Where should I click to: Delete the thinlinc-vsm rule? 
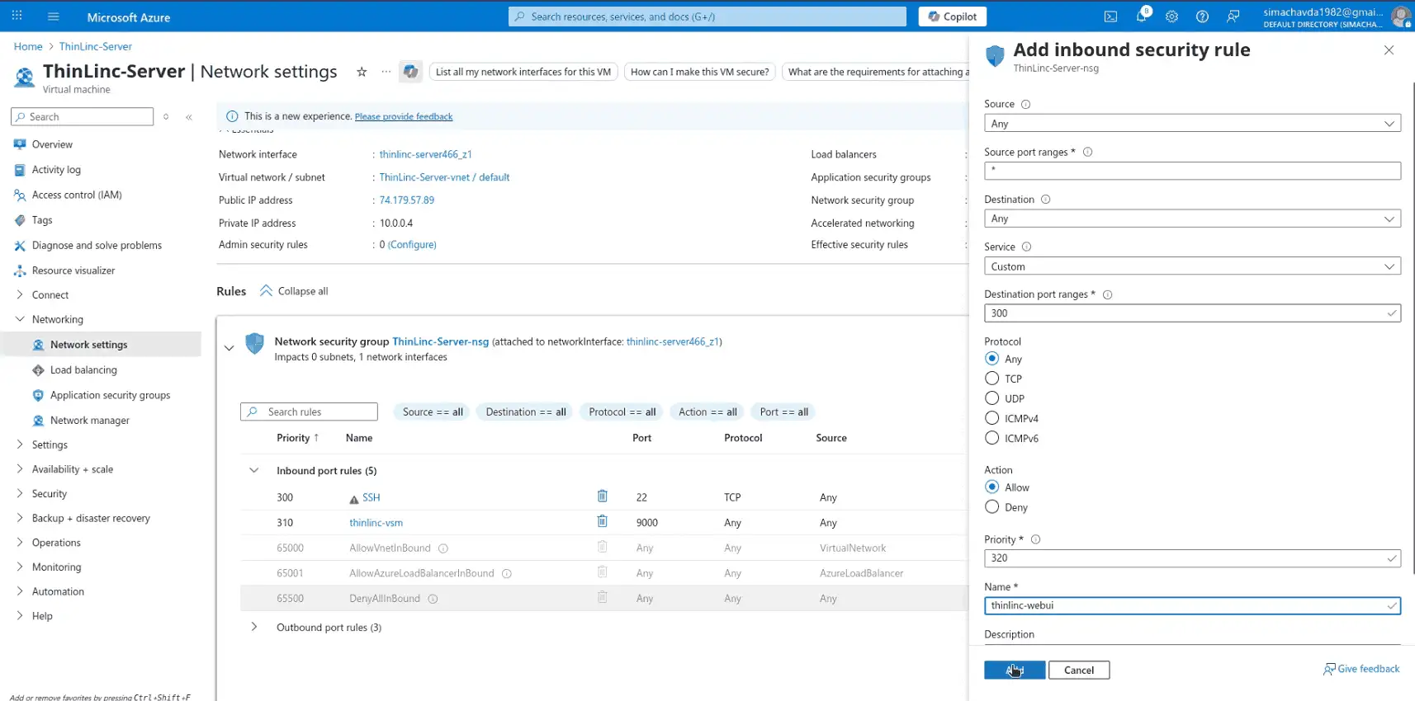[602, 522]
